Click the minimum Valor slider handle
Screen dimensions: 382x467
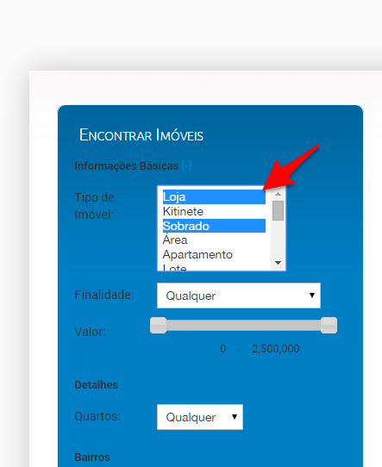pos(158,325)
